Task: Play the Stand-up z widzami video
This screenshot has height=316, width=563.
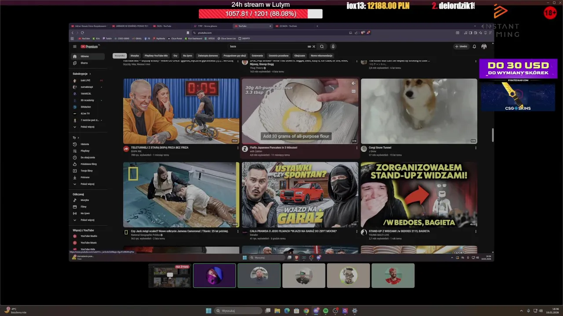Action: point(419,195)
